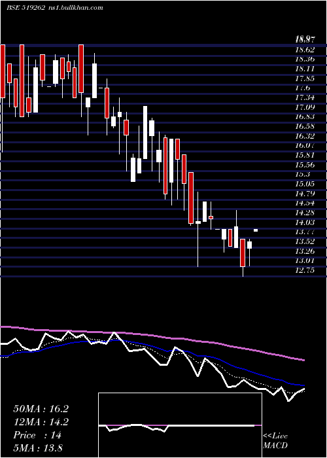This screenshot has height=458, width=327.
Task: Click the 17.09 price axis label
Action: coord(305,107)
